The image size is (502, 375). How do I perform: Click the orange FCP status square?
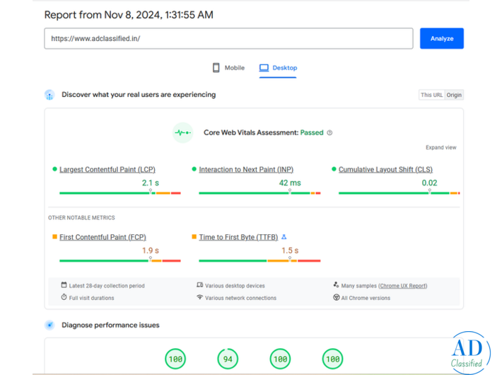[54, 236]
